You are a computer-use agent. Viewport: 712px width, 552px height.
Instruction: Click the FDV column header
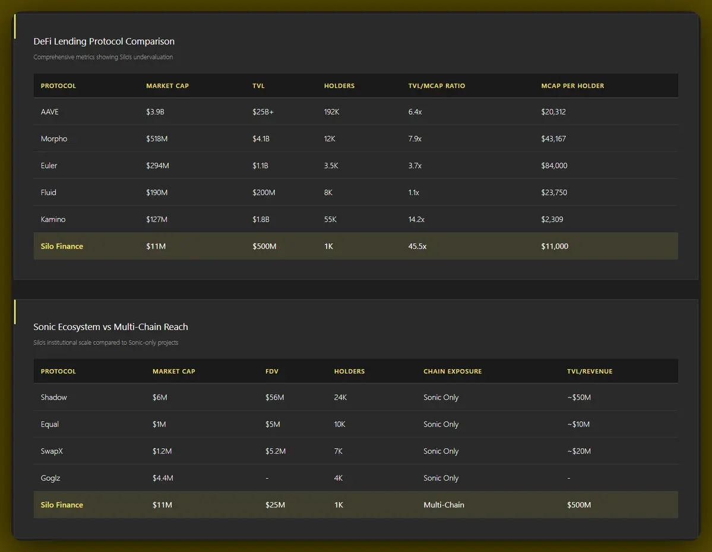(272, 372)
